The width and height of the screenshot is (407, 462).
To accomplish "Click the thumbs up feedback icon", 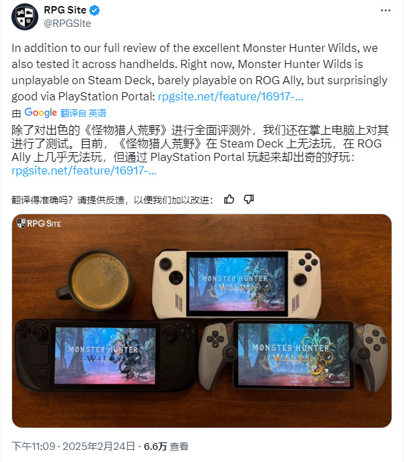I will (229, 199).
